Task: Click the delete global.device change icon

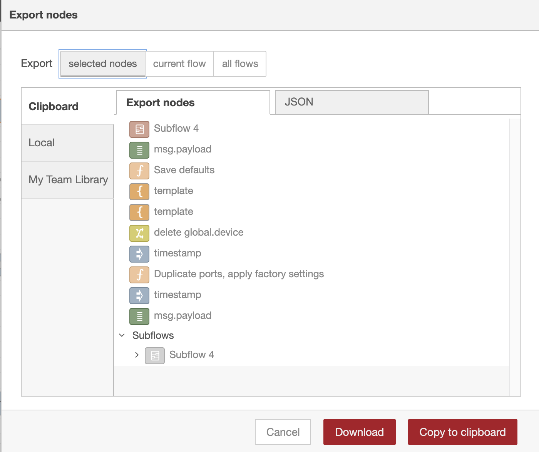Action: (x=139, y=233)
